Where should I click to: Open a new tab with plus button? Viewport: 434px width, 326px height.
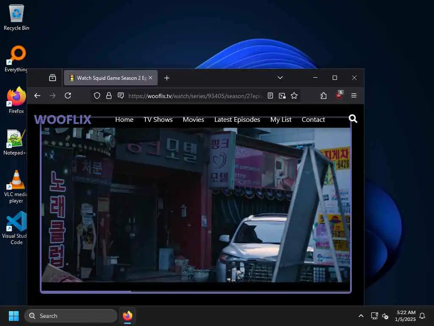point(167,78)
